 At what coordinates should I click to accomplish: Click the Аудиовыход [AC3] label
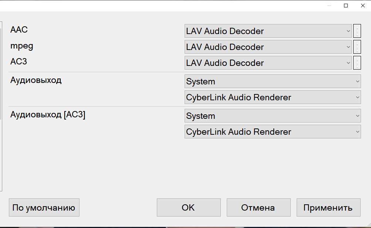pyautogui.click(x=48, y=115)
